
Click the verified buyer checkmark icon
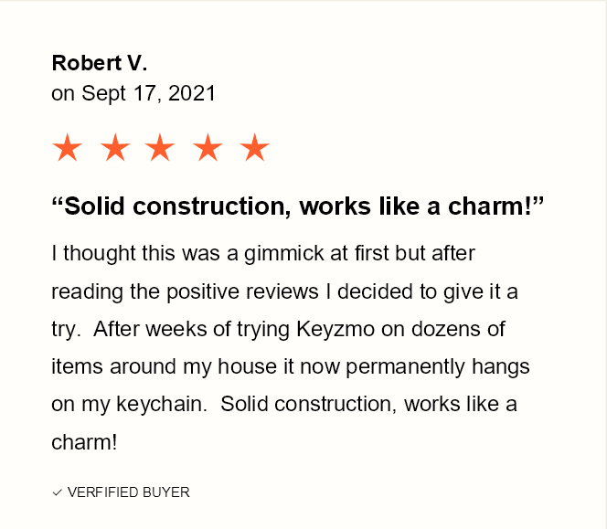(x=57, y=492)
